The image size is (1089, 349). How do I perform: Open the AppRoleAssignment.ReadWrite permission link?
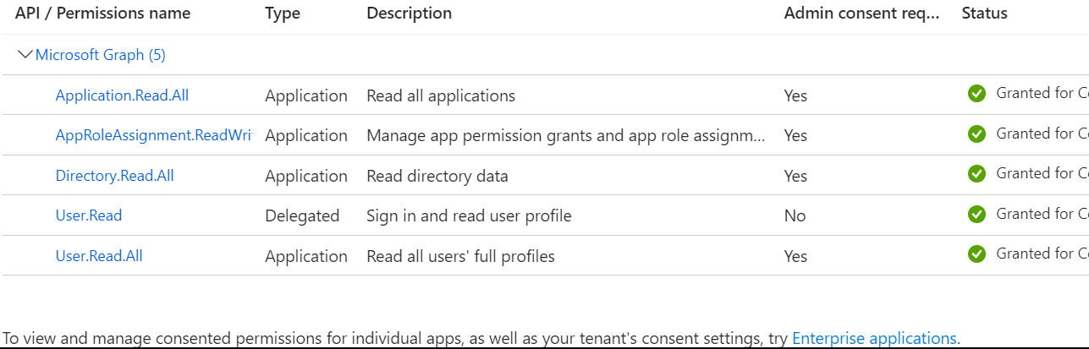(x=153, y=135)
